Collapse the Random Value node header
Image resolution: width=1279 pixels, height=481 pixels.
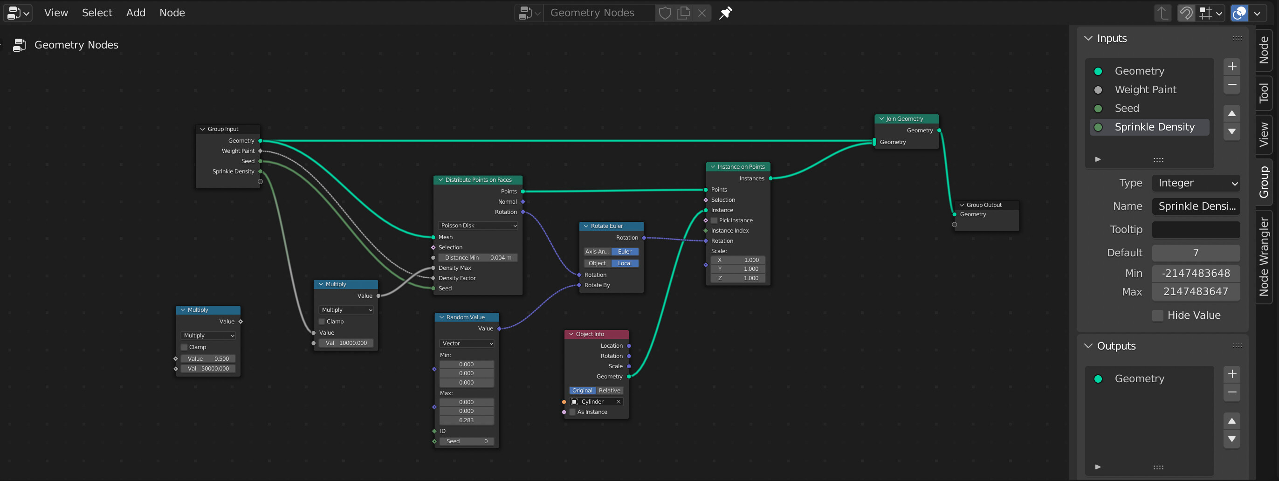[x=441, y=317]
